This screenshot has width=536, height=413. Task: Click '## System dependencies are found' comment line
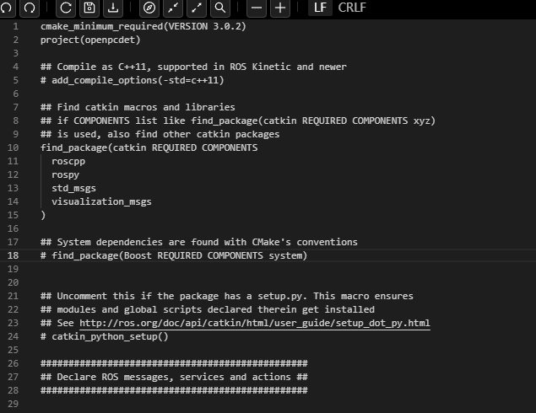click(199, 242)
